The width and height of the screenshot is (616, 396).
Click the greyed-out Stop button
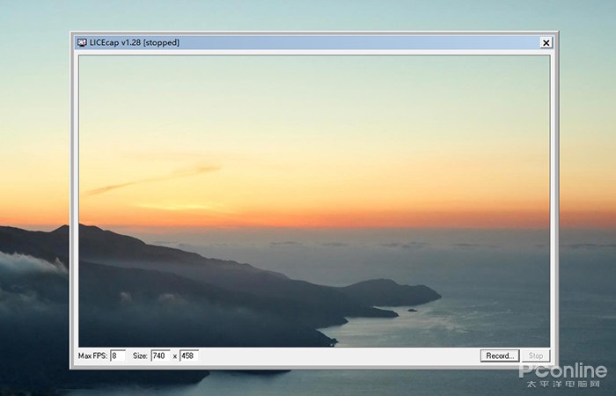pyautogui.click(x=536, y=356)
